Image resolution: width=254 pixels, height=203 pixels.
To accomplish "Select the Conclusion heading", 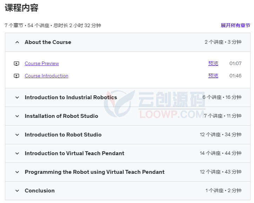I will [x=40, y=191].
